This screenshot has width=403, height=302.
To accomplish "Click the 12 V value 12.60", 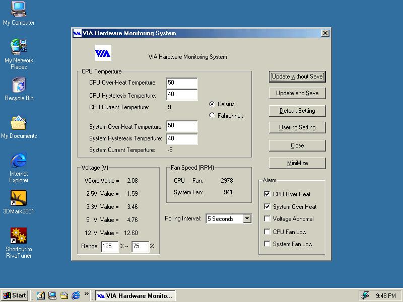I will 131,233.
